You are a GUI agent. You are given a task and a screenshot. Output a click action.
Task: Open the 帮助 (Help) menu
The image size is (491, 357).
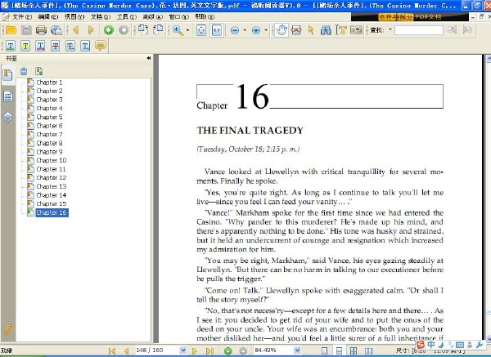click(x=205, y=17)
